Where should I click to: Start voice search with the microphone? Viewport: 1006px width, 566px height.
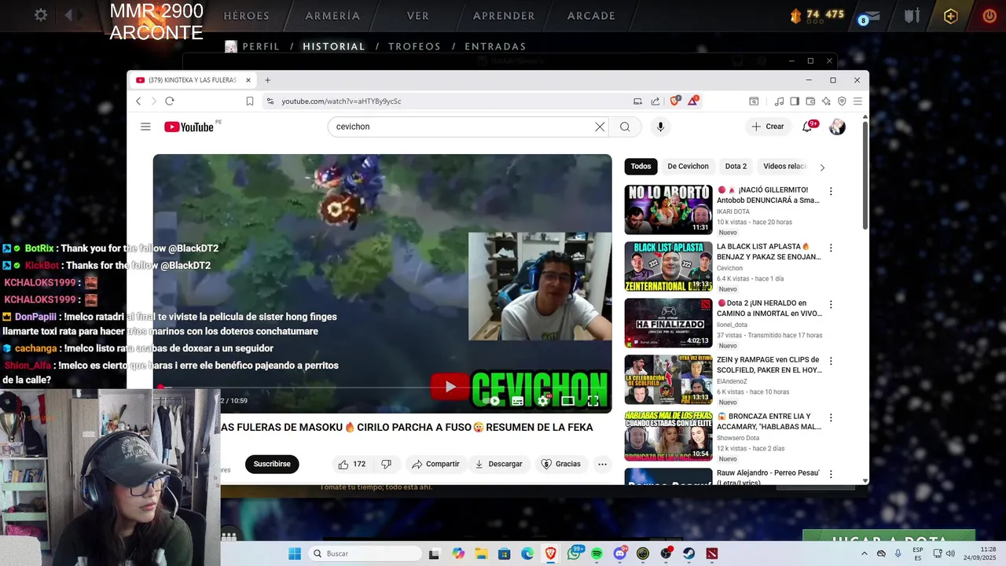point(660,127)
